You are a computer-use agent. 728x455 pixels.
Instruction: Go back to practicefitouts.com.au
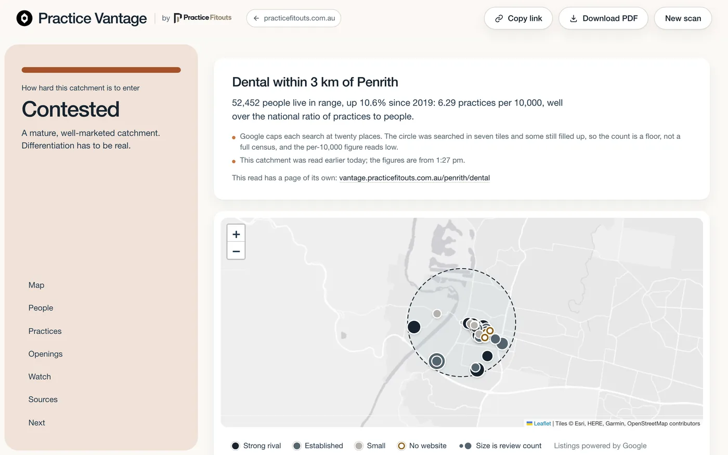(294, 18)
